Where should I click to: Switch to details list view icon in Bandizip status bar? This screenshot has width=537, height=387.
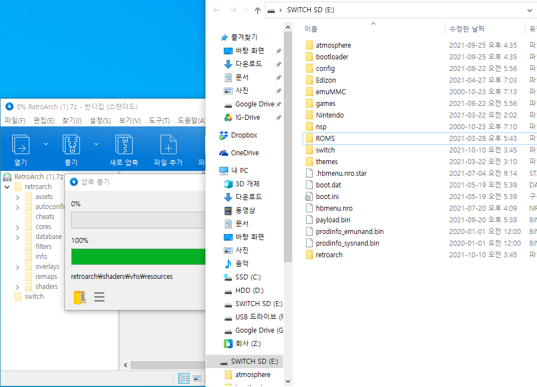tap(184, 378)
